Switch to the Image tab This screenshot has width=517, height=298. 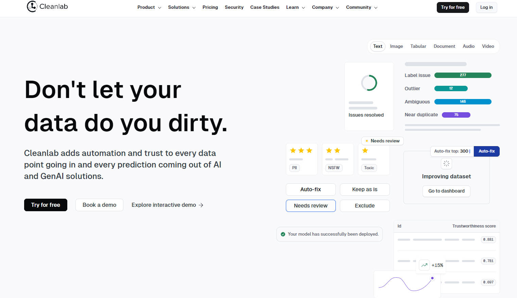[x=396, y=46]
